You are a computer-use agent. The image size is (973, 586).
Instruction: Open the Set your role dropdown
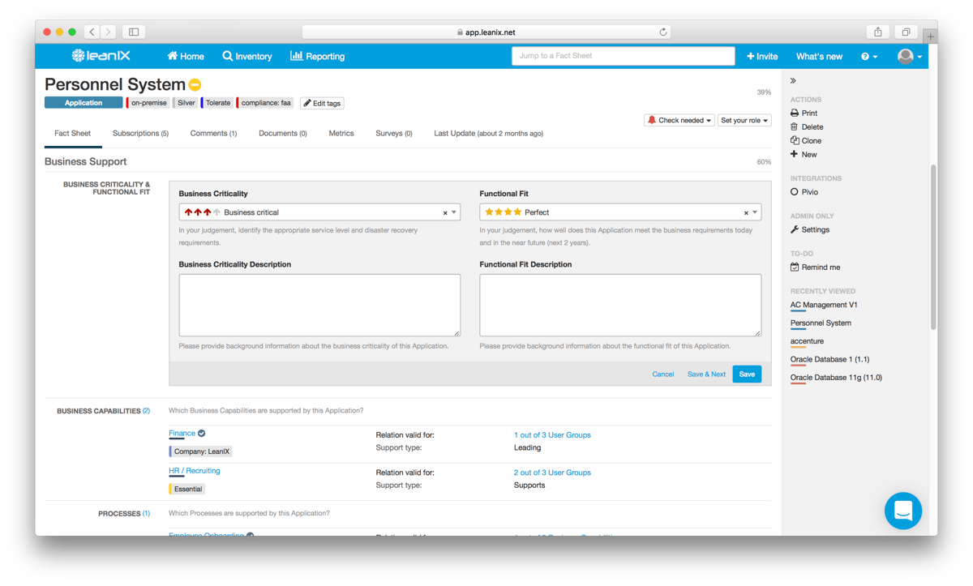click(x=744, y=119)
